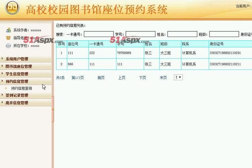This screenshot has width=252, height=168.
Task: Expand 系统用户管理 menu arrow
Action: pyautogui.click(x=2, y=58)
